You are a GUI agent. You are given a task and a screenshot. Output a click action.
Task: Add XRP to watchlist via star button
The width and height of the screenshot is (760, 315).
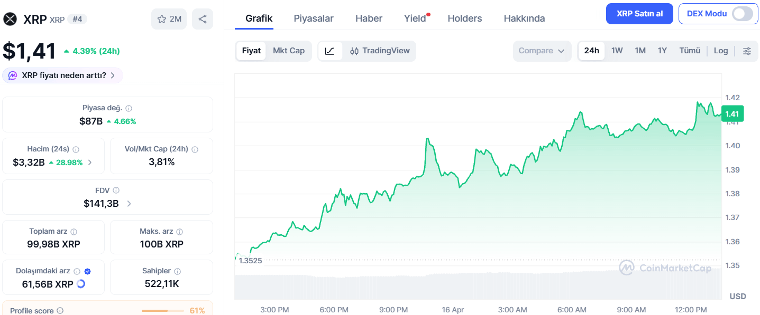pos(169,19)
